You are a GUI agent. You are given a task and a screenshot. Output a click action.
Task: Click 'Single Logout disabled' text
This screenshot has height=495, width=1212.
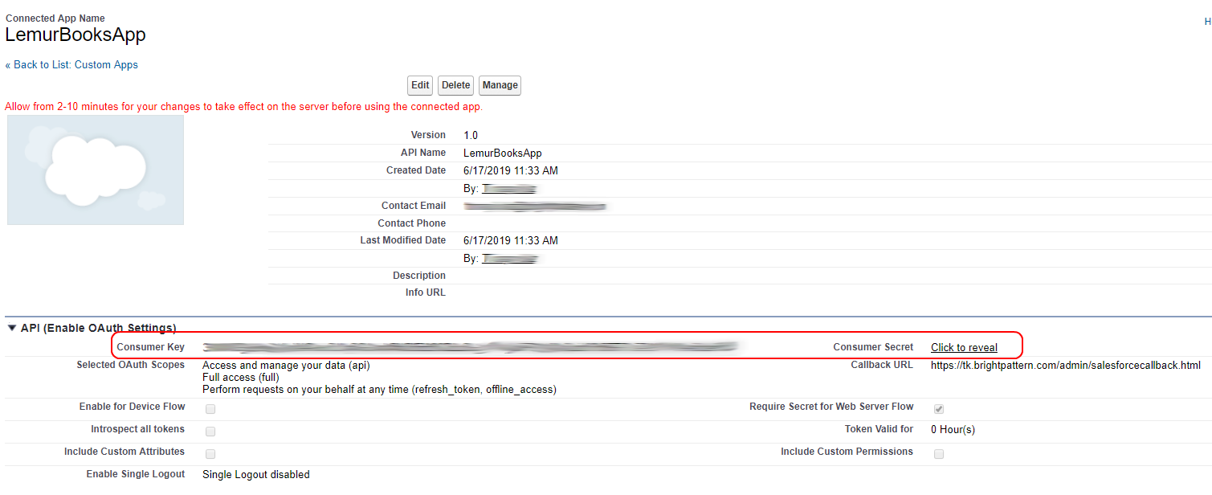point(255,475)
